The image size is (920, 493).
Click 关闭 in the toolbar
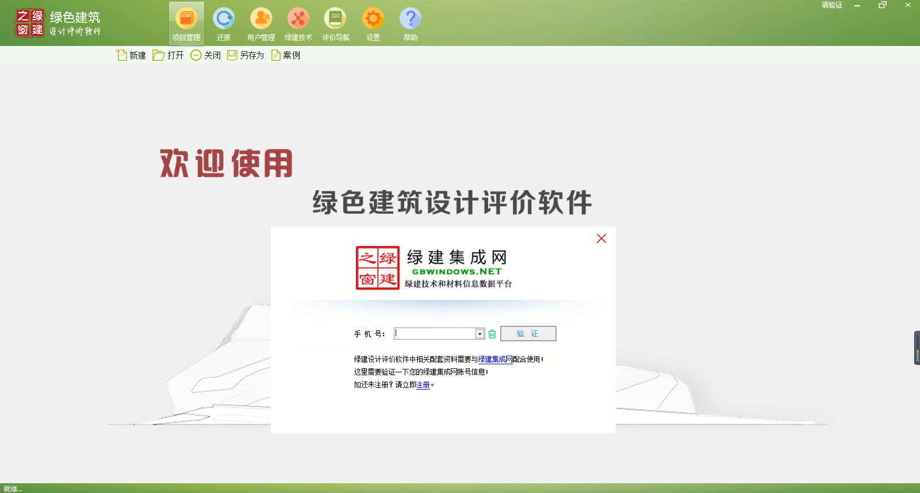[206, 55]
